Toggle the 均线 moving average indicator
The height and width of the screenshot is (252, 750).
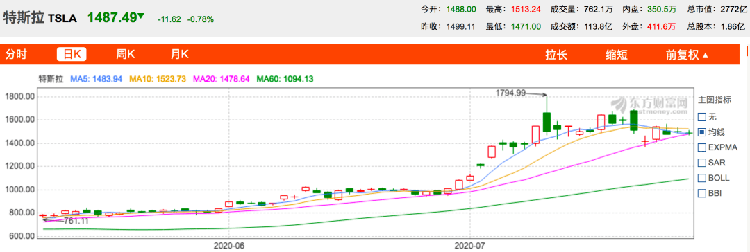(x=702, y=132)
